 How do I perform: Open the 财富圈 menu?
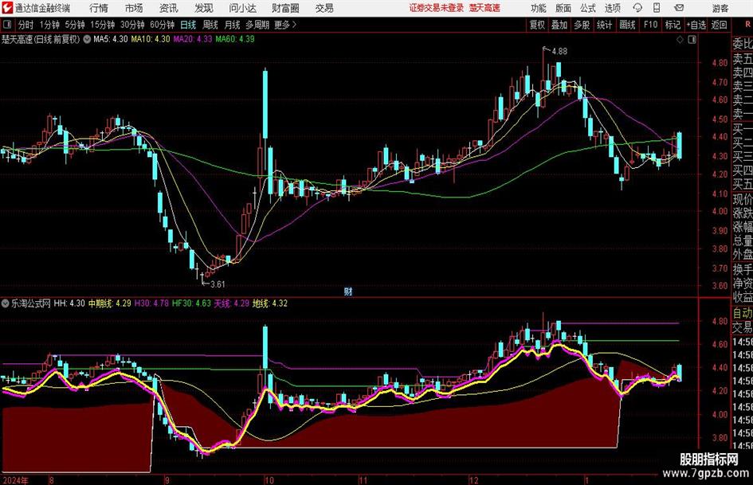pyautogui.click(x=285, y=8)
